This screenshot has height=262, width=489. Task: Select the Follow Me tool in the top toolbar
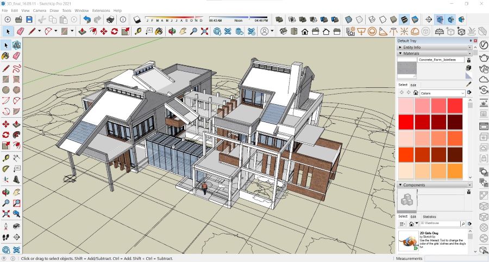[93, 31]
